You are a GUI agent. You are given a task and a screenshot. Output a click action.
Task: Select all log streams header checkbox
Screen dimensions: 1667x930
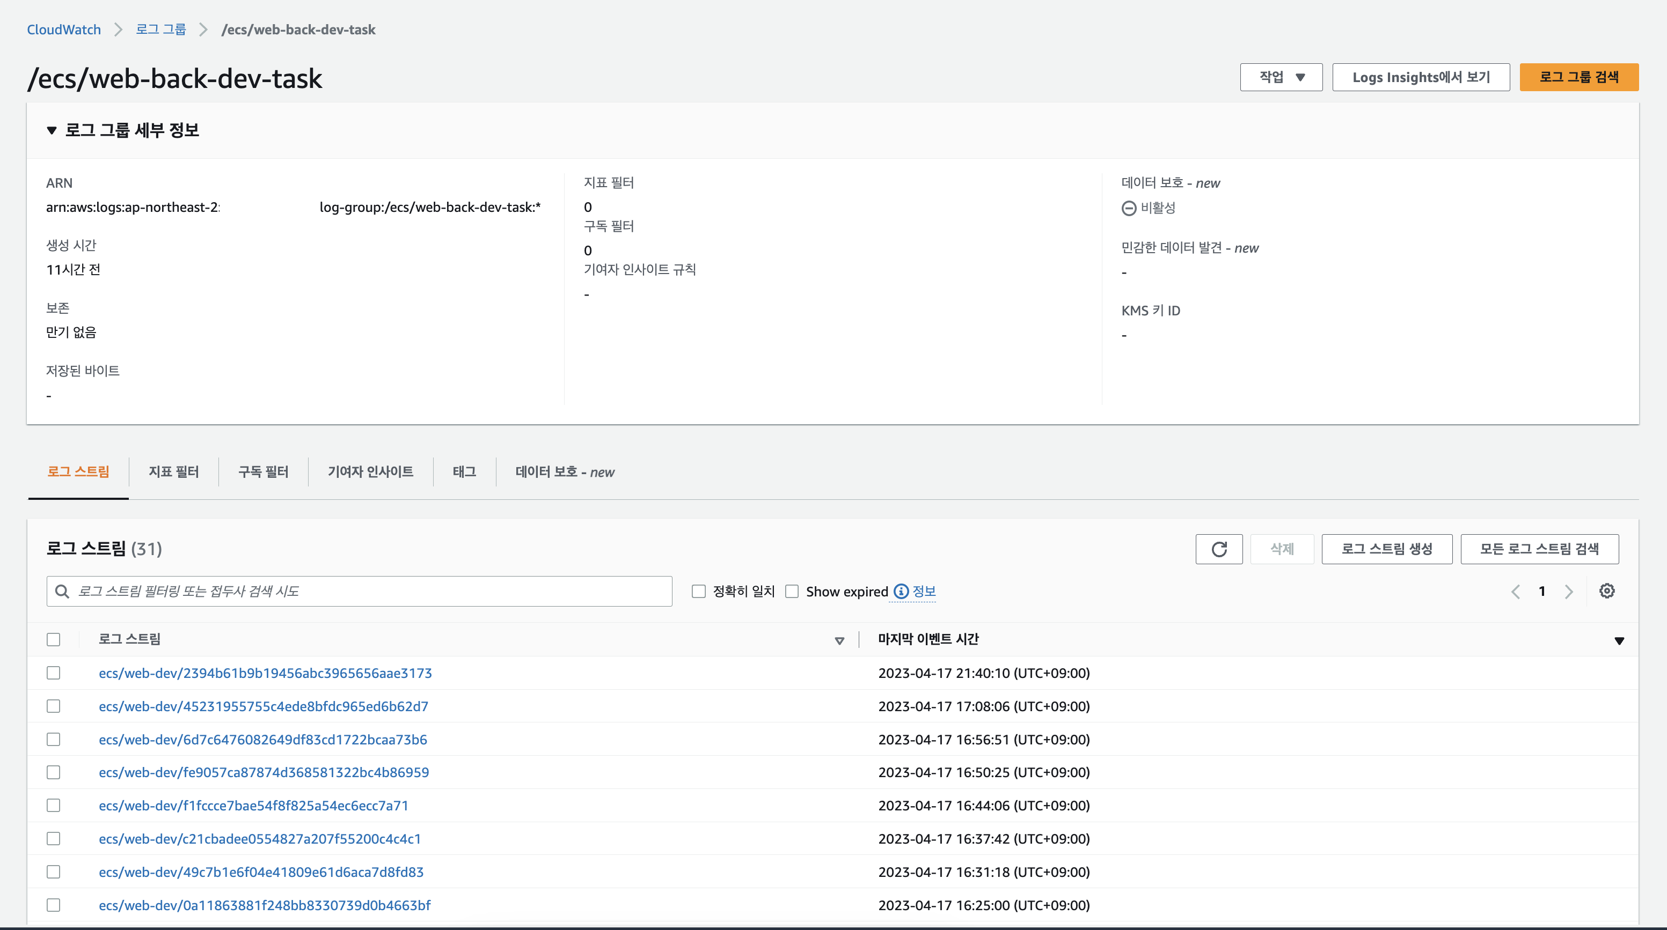pos(54,640)
